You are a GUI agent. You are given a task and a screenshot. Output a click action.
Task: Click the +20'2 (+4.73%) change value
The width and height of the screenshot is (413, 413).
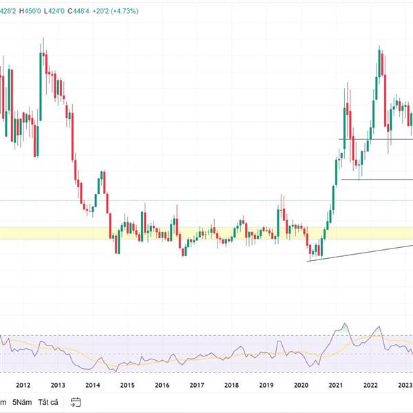[116, 11]
